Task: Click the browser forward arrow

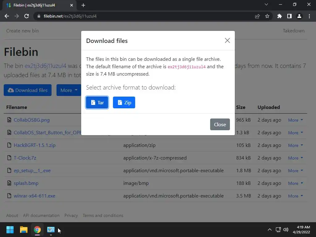Action: pos(17,16)
